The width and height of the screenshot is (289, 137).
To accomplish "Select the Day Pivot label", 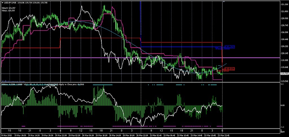I will point(221,71).
